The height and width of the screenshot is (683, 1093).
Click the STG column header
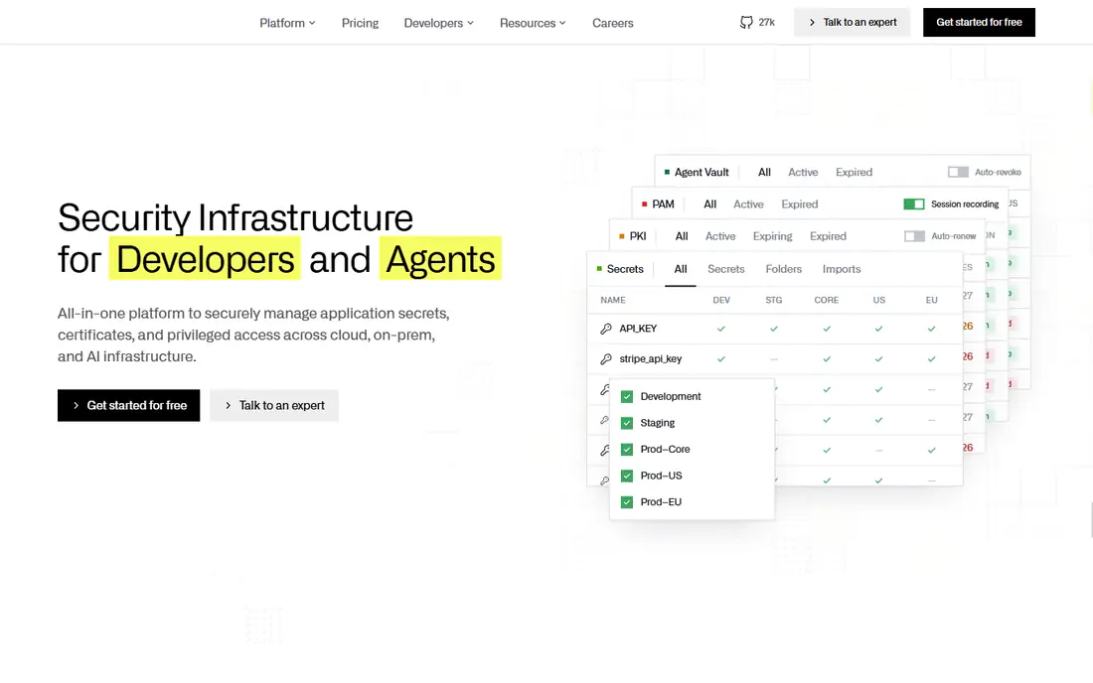click(x=774, y=300)
